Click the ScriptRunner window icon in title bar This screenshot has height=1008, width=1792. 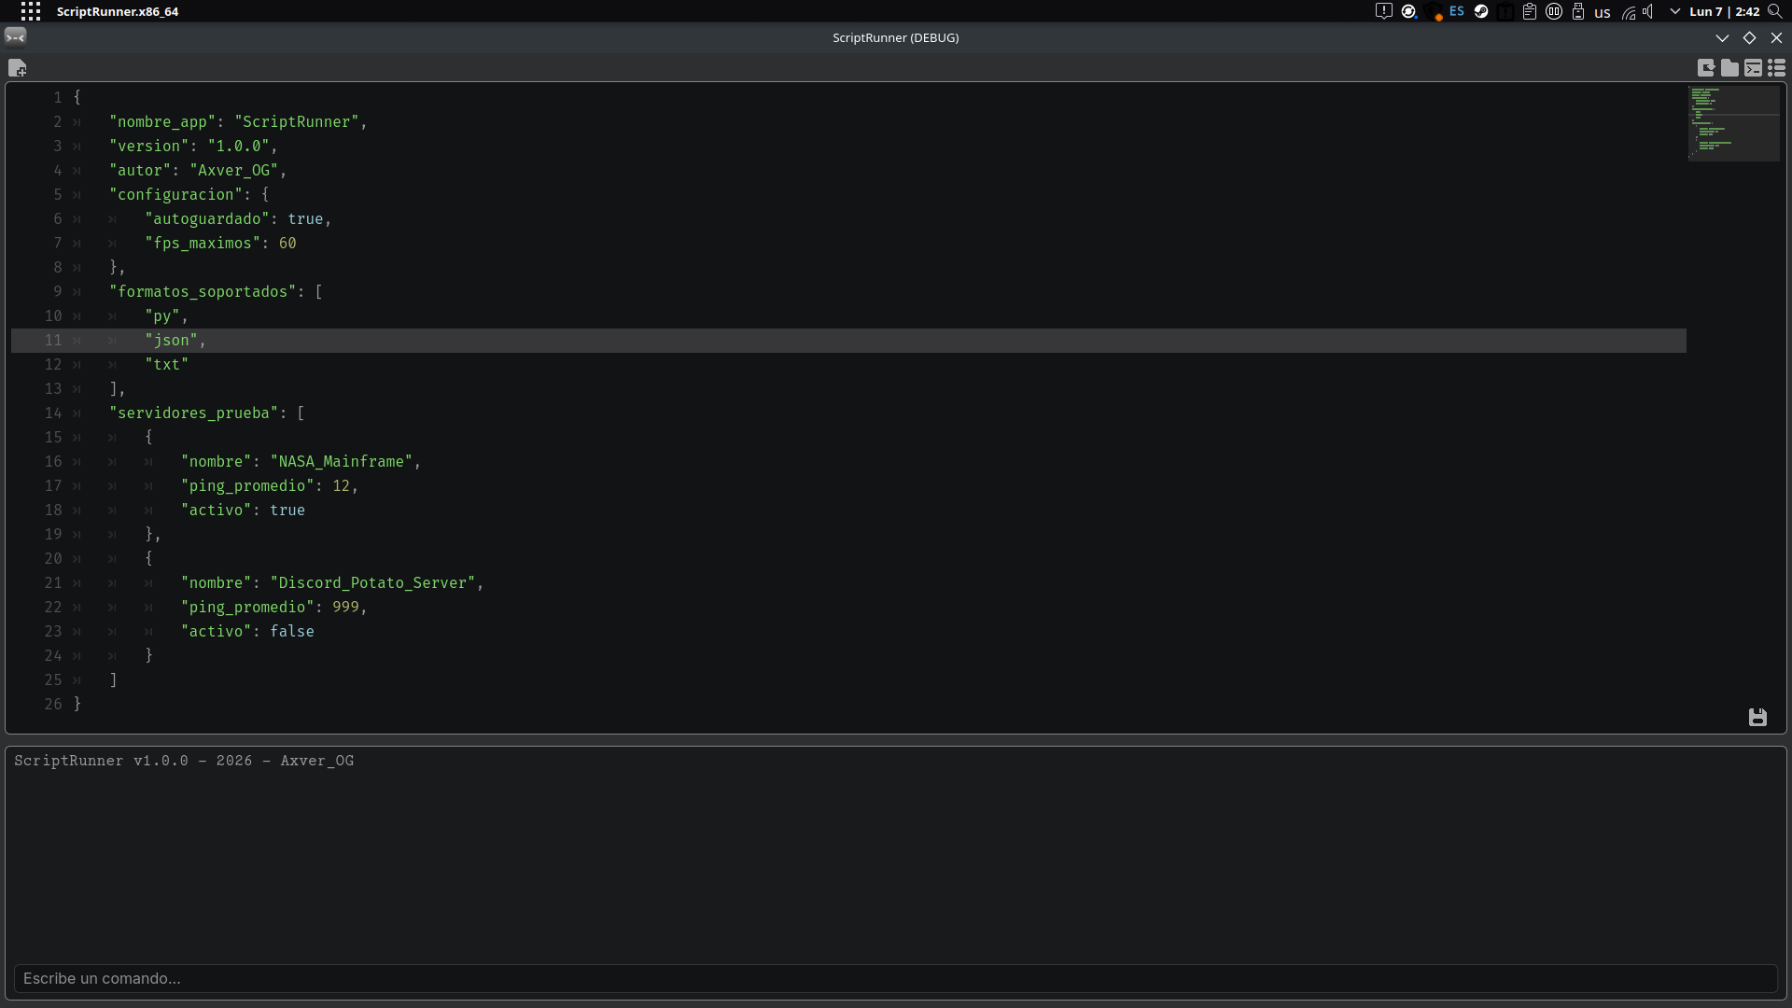click(x=15, y=37)
